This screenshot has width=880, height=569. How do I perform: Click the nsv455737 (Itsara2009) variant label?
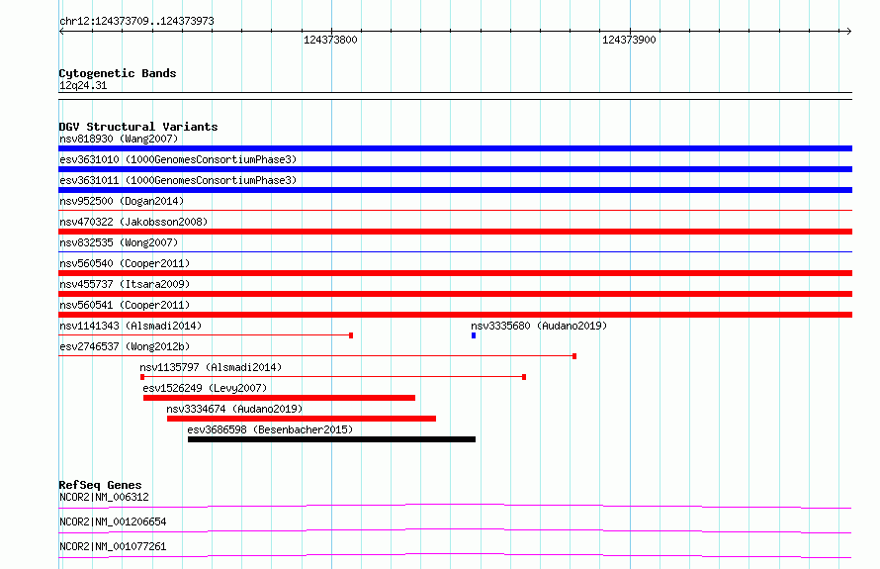tap(125, 284)
